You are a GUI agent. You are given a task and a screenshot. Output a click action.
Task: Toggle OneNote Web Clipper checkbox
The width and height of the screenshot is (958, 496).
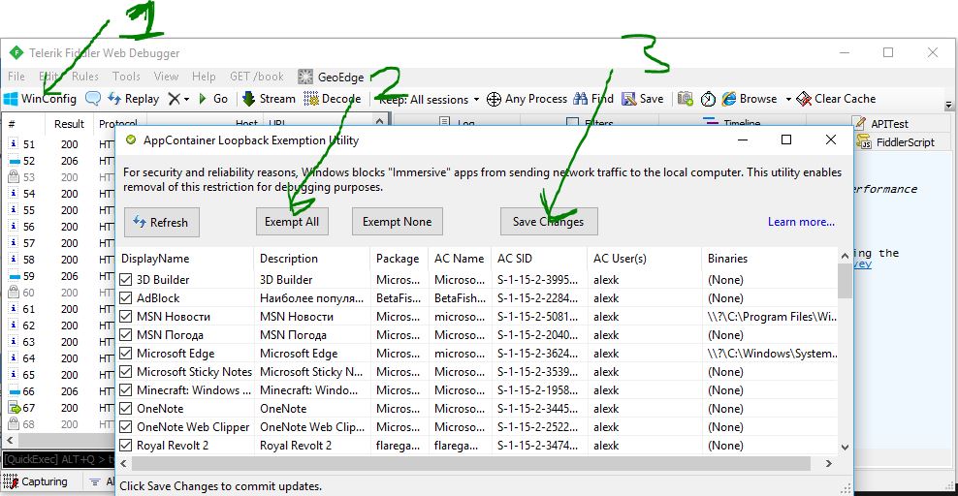pyautogui.click(x=126, y=427)
